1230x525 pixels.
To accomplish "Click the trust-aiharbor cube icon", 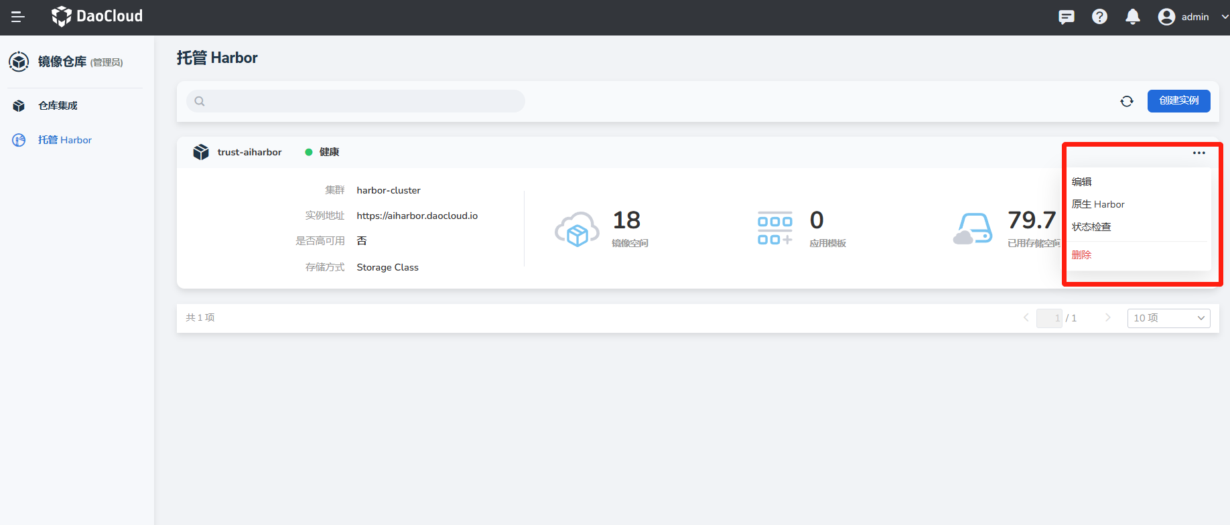I will 201,152.
